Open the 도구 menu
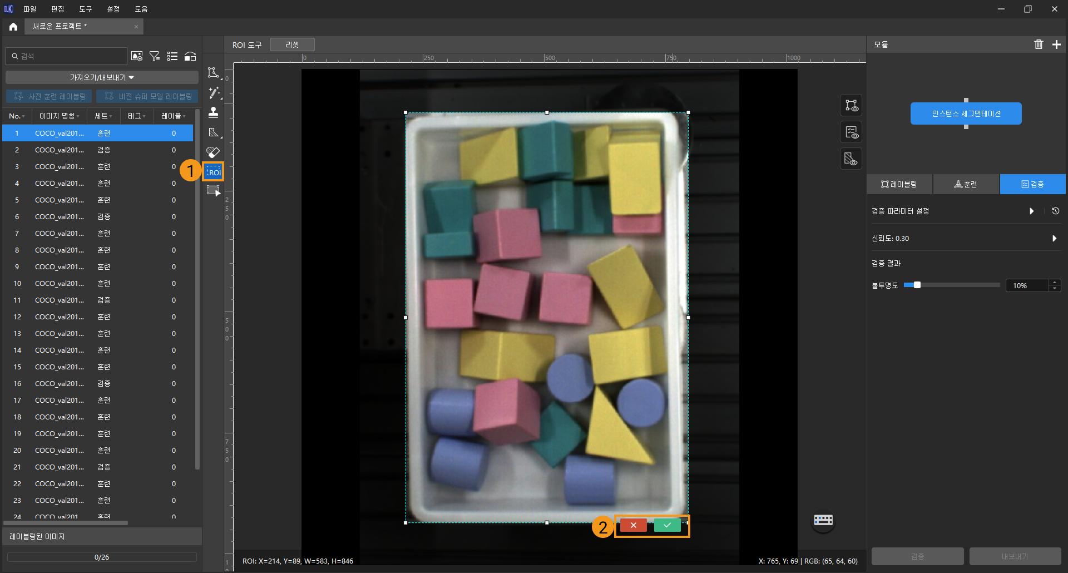The image size is (1068, 573). pos(85,9)
